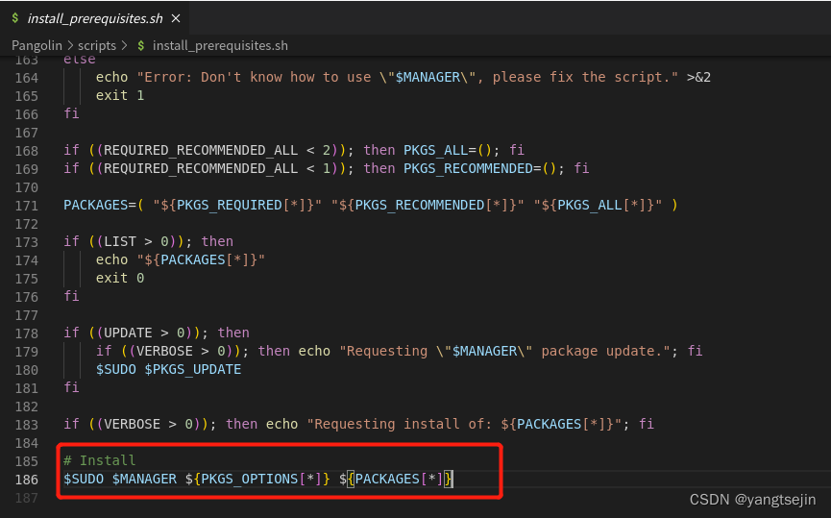
Task: Click "package update." string on line 179
Action: [x=606, y=351]
